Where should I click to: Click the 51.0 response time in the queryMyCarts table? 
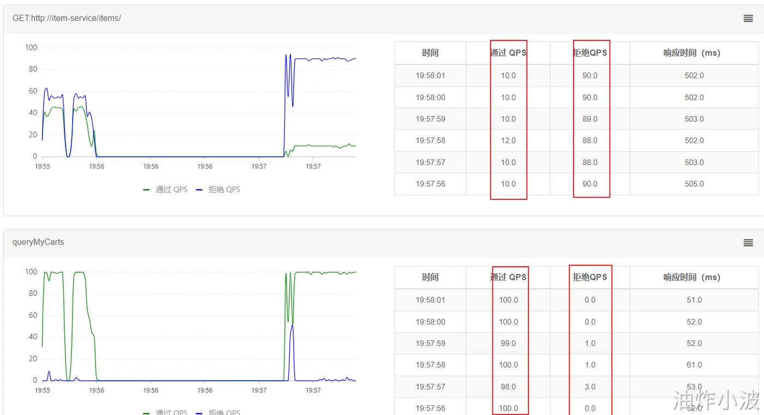[x=694, y=300]
